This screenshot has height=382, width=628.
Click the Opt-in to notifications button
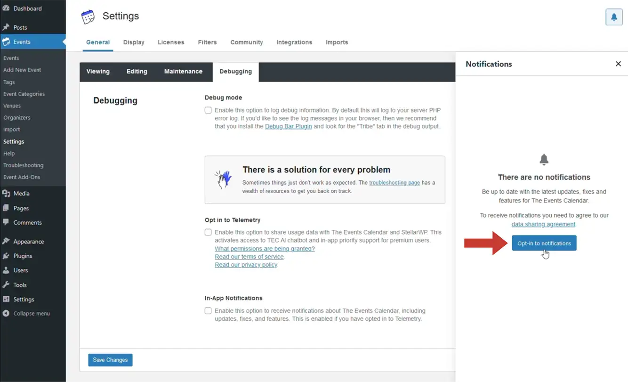click(544, 243)
